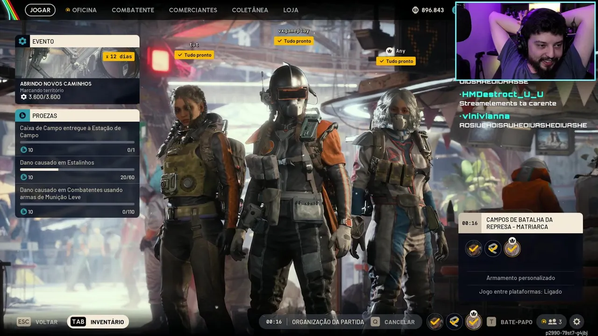Open the LOJA tab
Screen dimensions: 598x336
(x=291, y=10)
